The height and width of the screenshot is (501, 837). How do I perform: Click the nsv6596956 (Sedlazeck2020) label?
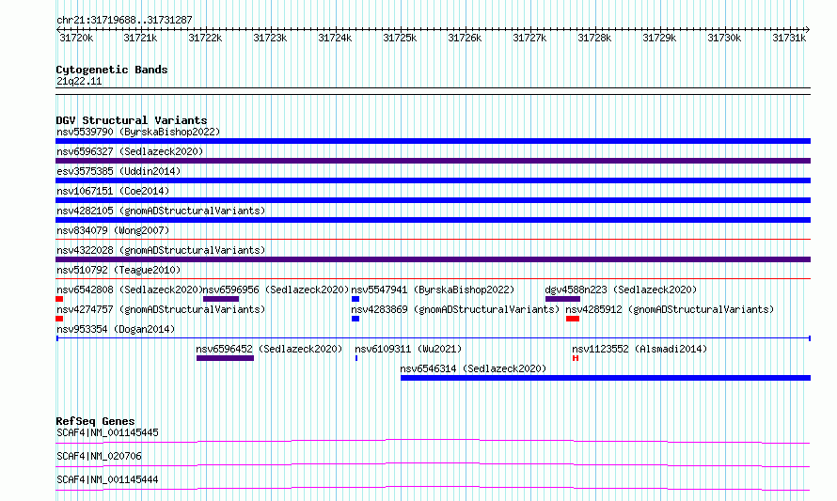coord(276,290)
